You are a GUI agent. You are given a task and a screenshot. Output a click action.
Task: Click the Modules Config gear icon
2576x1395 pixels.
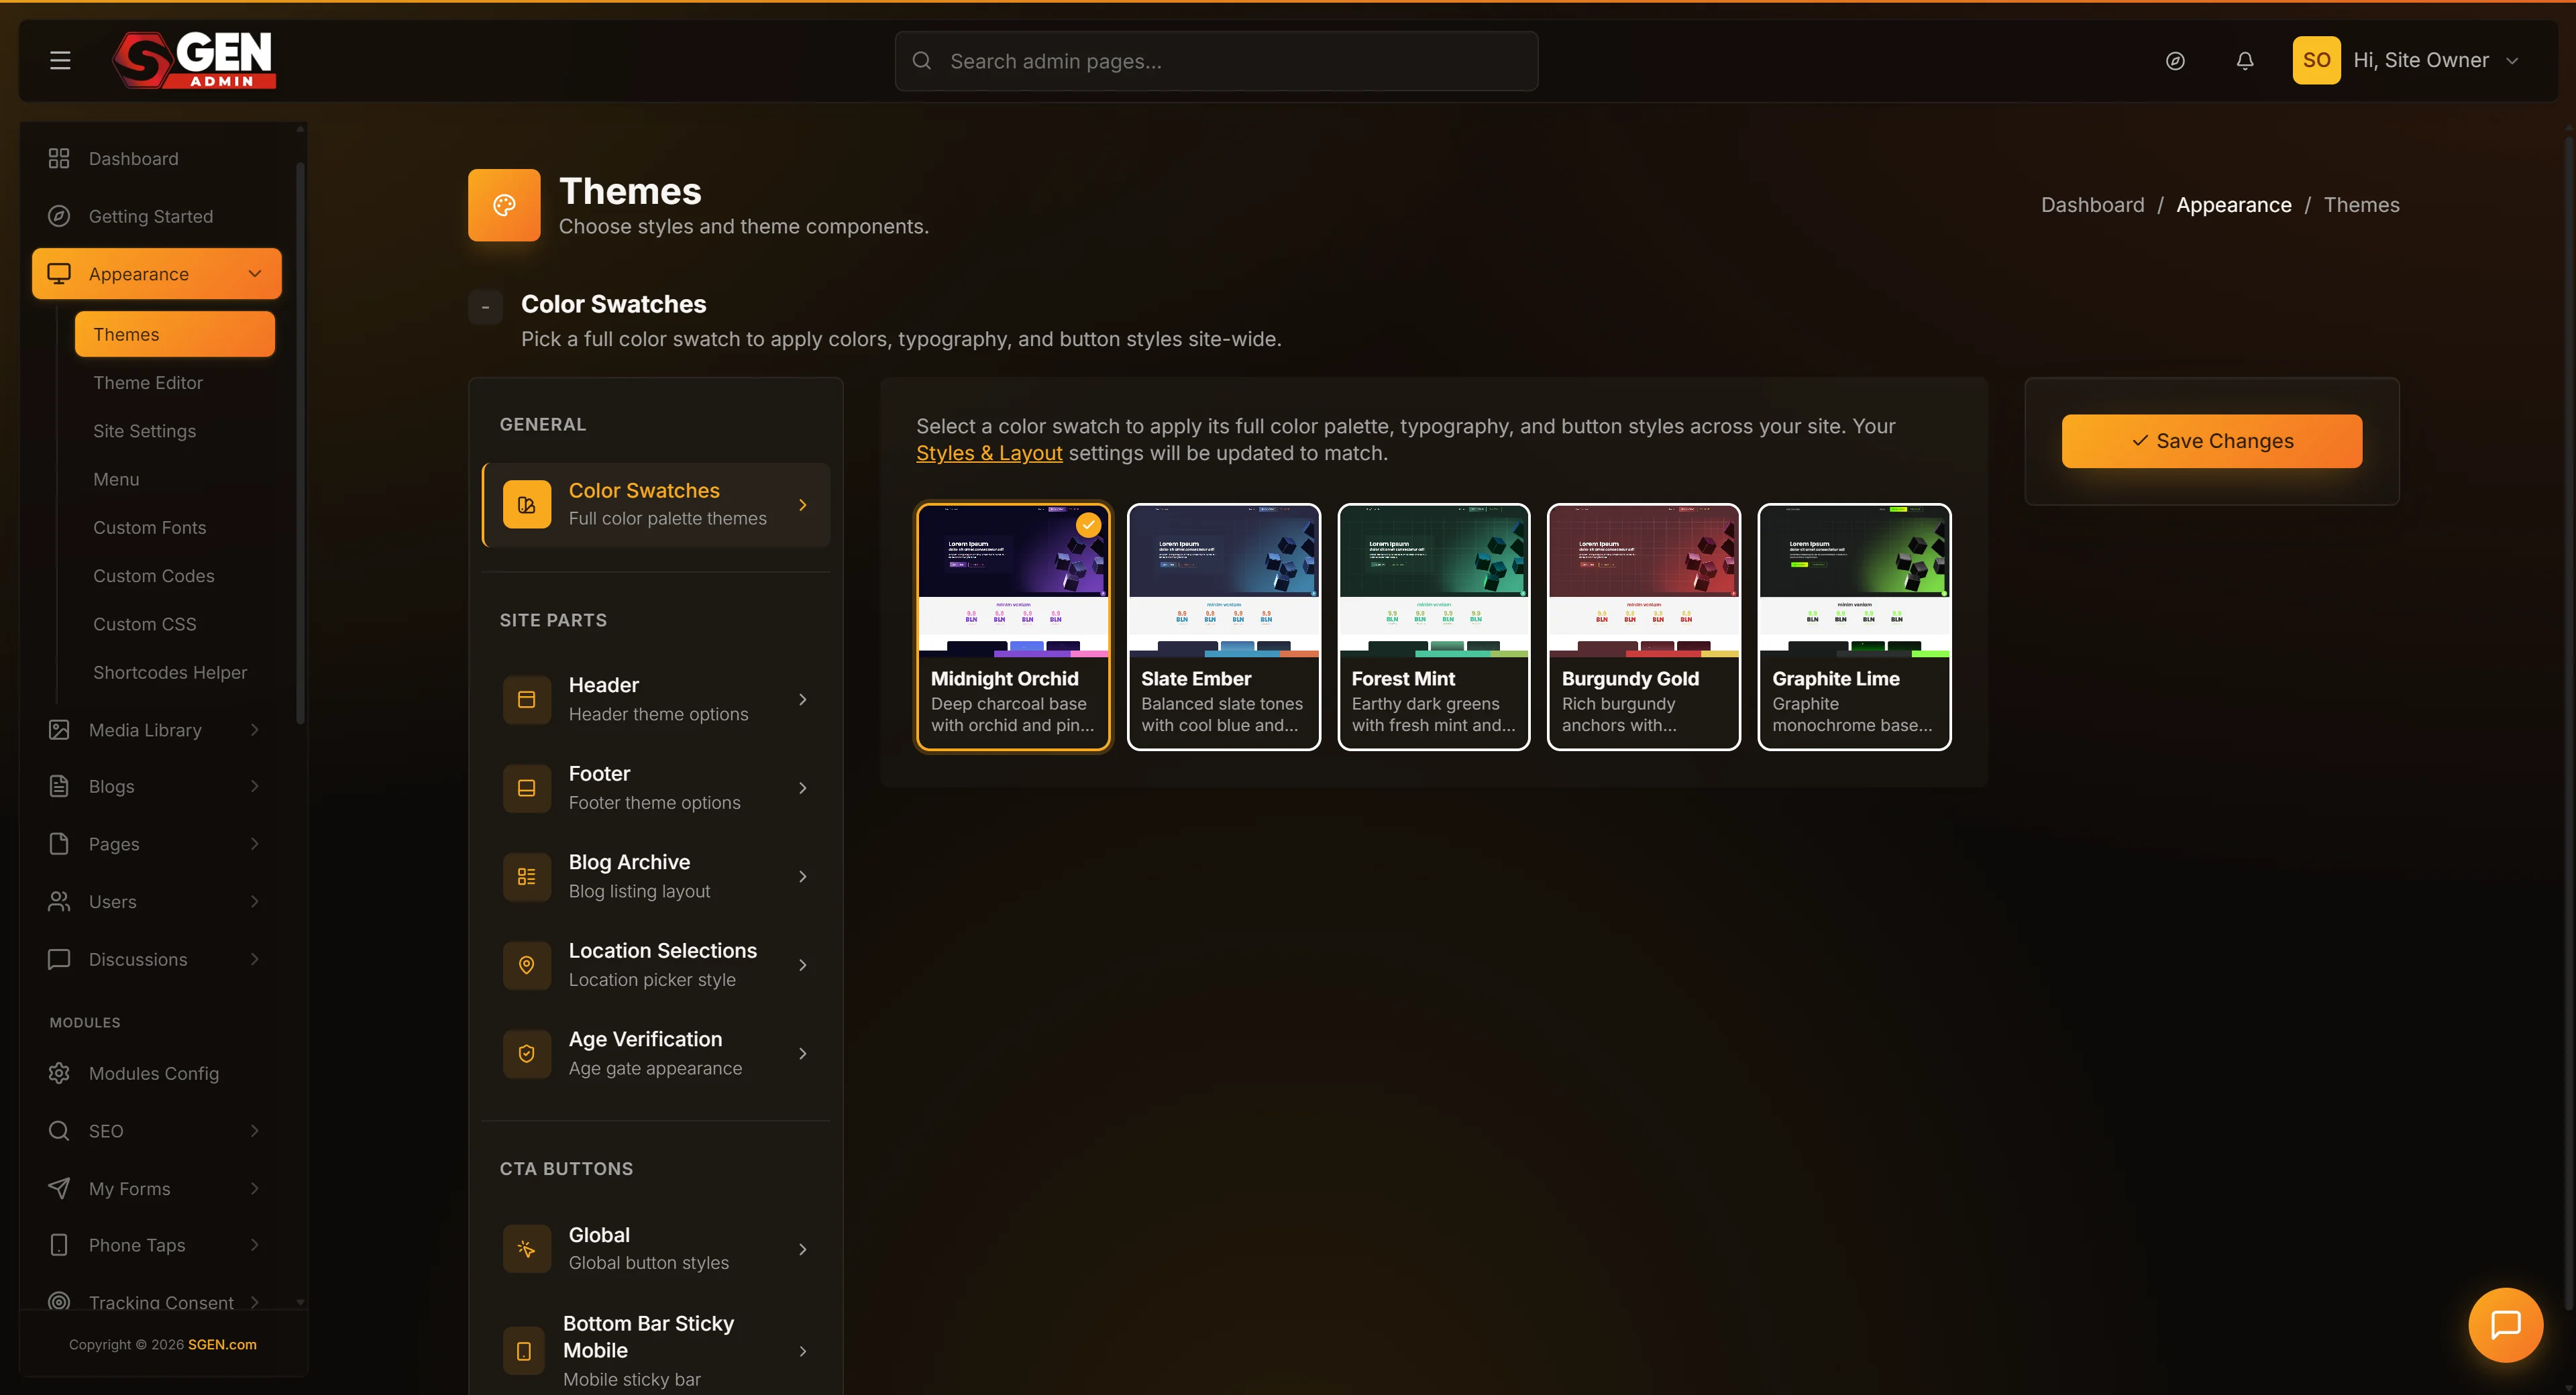coord(59,1073)
